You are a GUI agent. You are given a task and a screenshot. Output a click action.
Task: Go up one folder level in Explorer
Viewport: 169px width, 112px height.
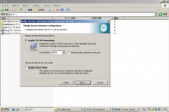[x=21, y=10]
